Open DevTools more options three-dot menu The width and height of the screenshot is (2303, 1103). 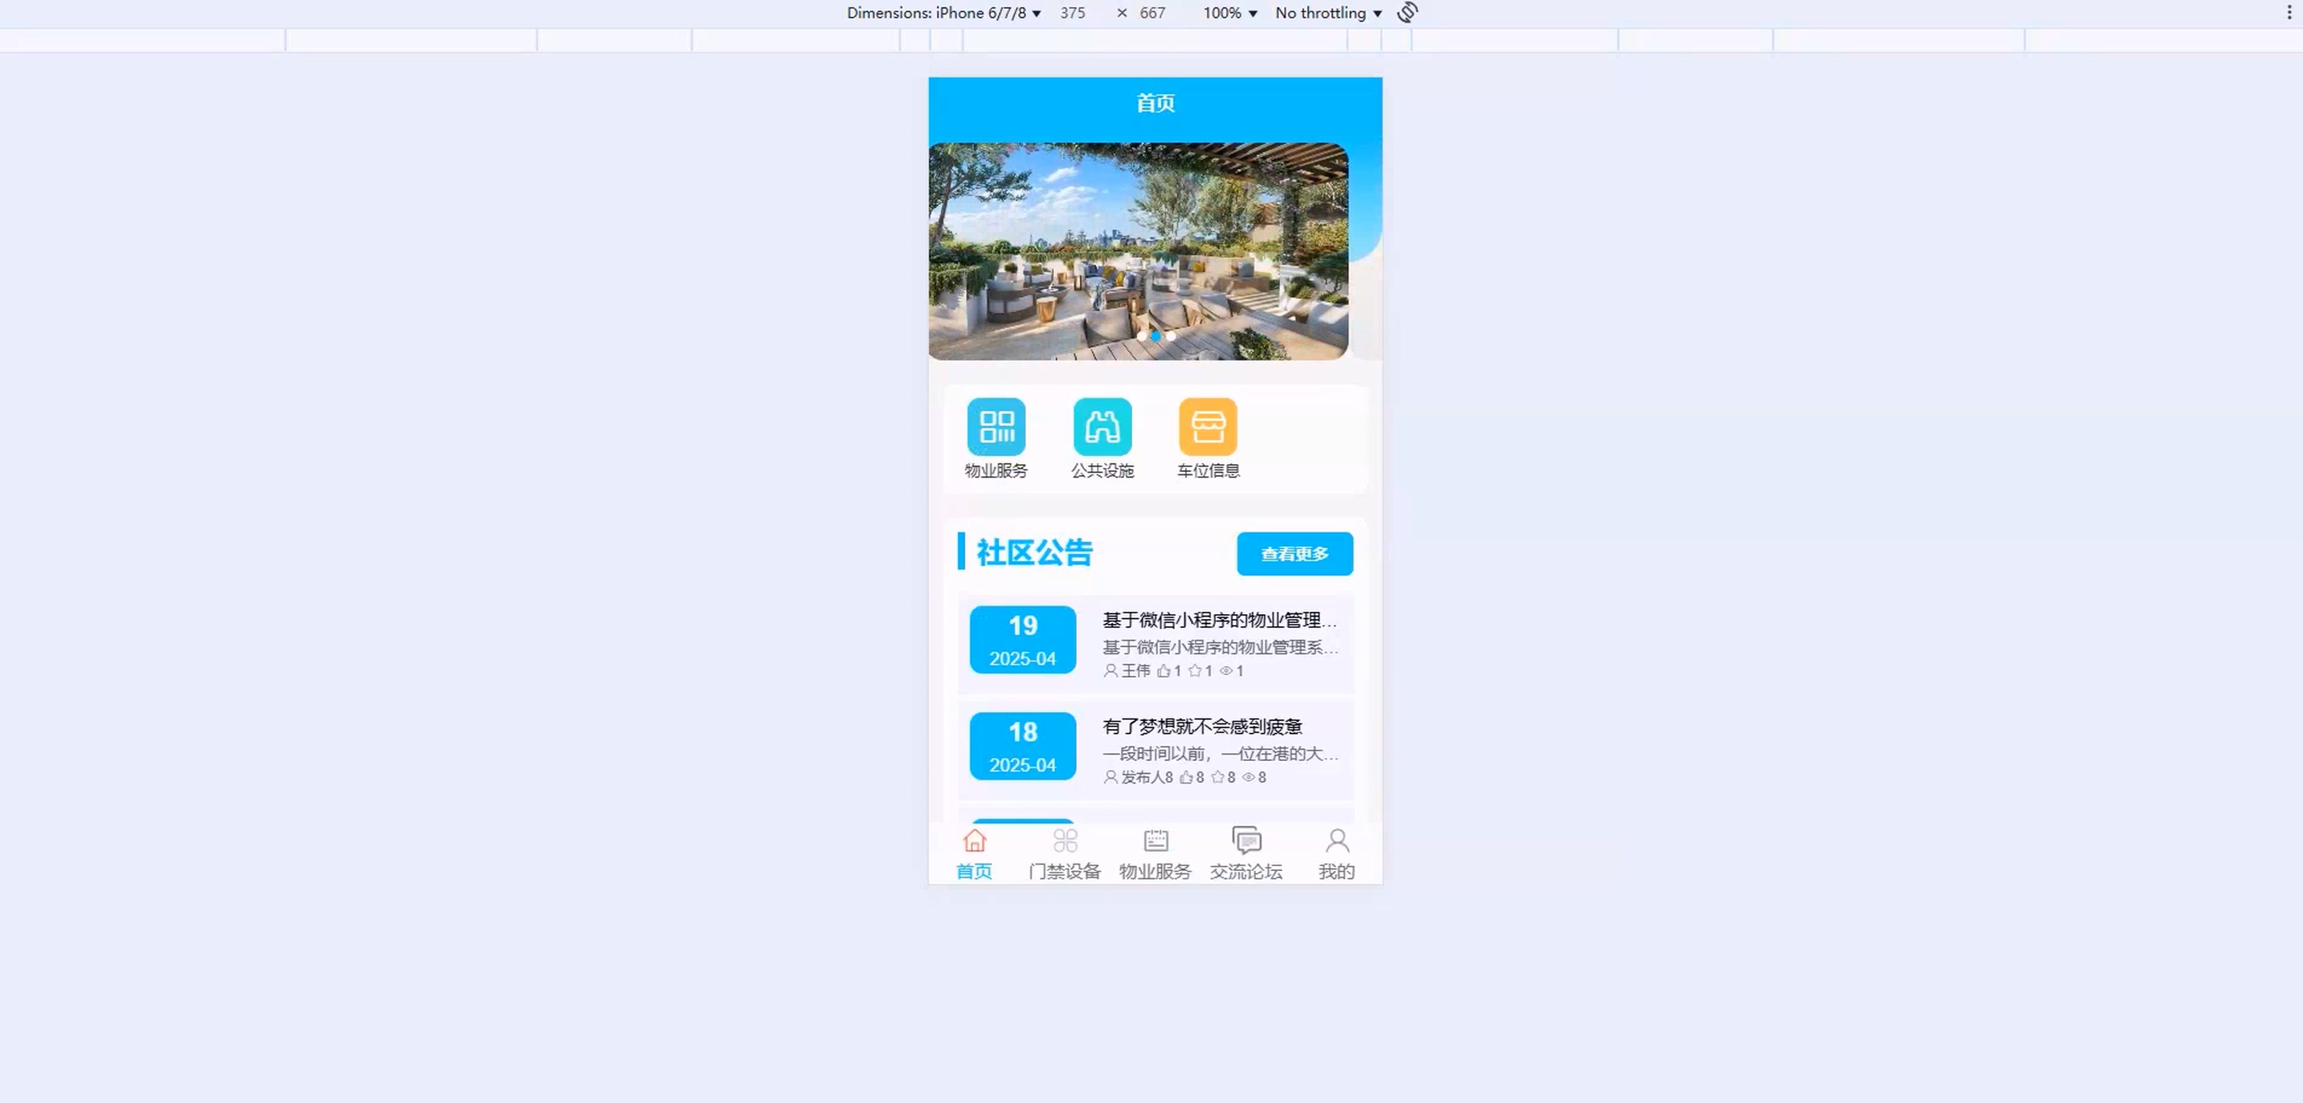[2289, 13]
